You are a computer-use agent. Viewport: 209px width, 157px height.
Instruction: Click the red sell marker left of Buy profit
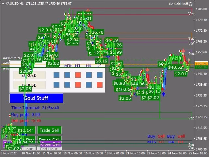(10, 115)
